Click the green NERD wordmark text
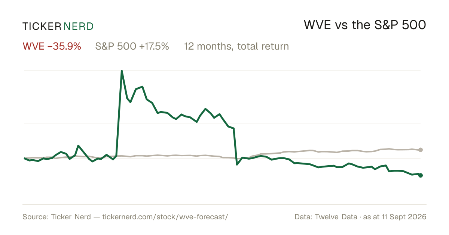Image resolution: width=449 pixels, height=235 pixels. coord(78,26)
